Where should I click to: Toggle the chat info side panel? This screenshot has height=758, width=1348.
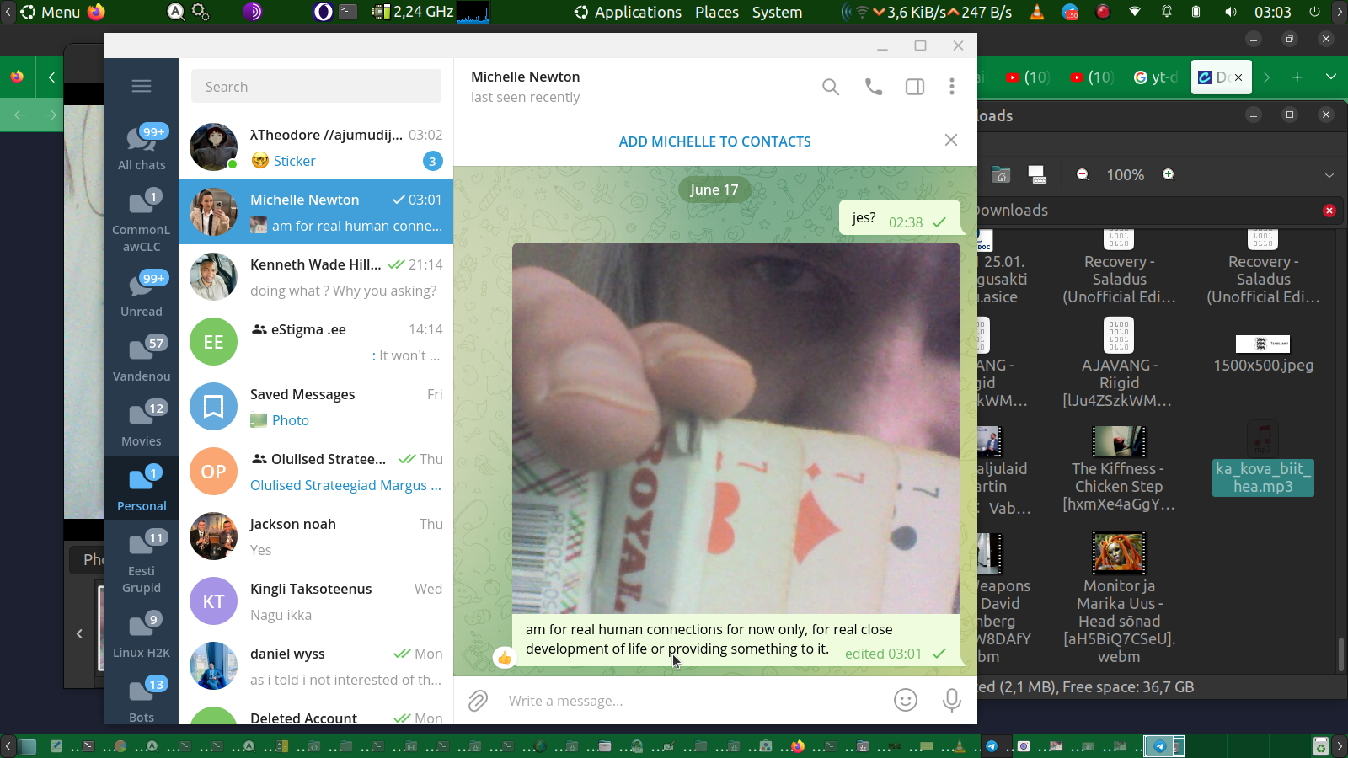[915, 87]
